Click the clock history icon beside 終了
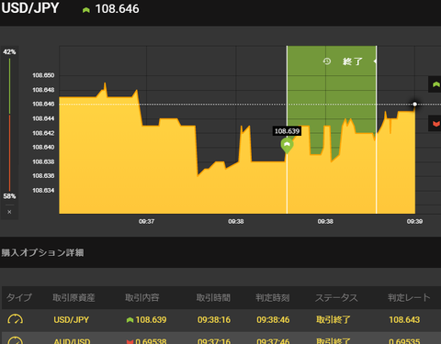Screen dimensions: 441x344 pyautogui.click(x=327, y=61)
